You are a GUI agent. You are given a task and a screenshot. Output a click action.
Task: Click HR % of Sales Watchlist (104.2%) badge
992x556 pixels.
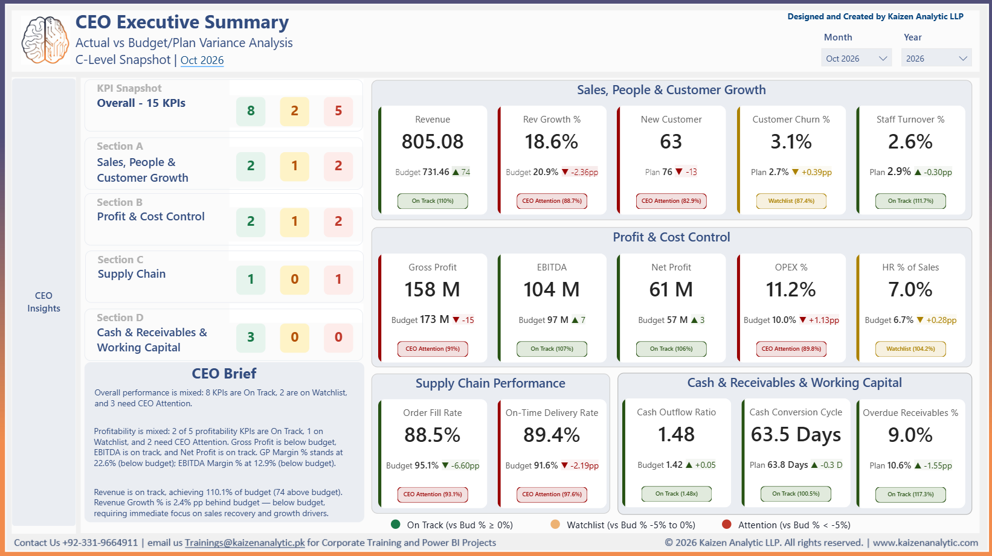click(910, 349)
